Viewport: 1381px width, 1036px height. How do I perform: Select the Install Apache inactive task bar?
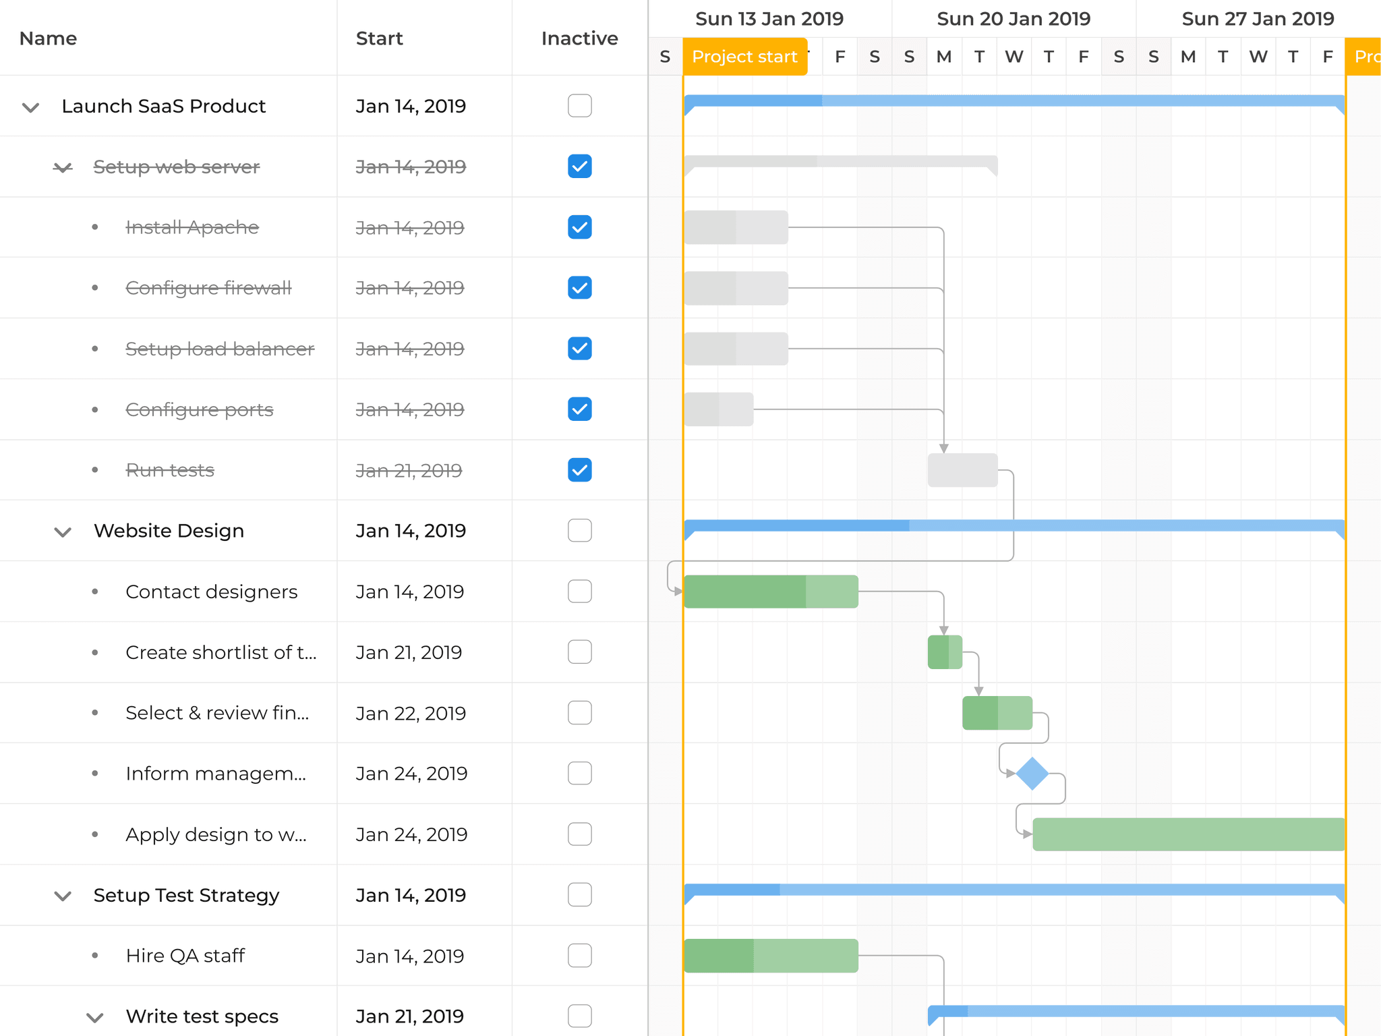point(736,227)
